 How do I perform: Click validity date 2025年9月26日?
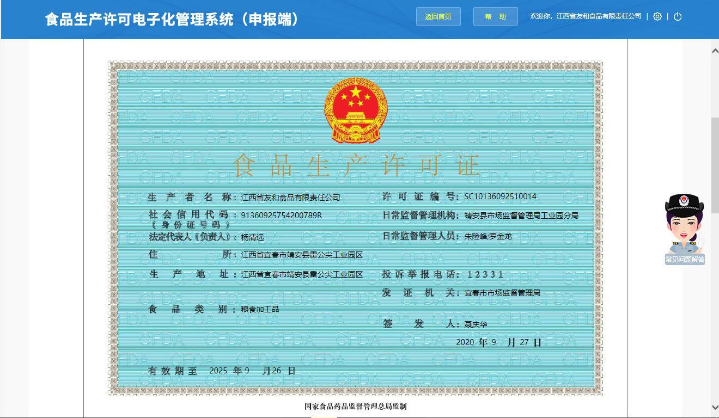252,371
